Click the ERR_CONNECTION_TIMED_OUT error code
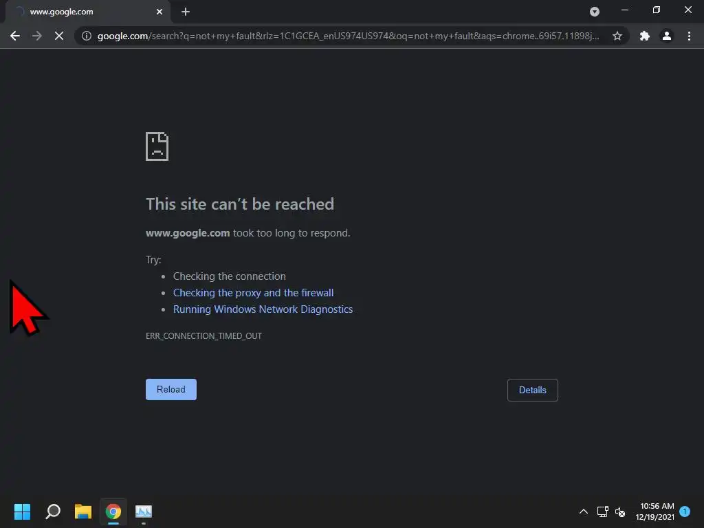The width and height of the screenshot is (704, 528). pyautogui.click(x=203, y=335)
